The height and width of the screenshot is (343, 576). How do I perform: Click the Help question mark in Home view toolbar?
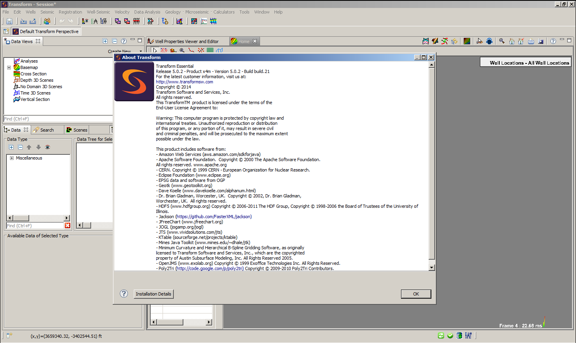pos(553,41)
